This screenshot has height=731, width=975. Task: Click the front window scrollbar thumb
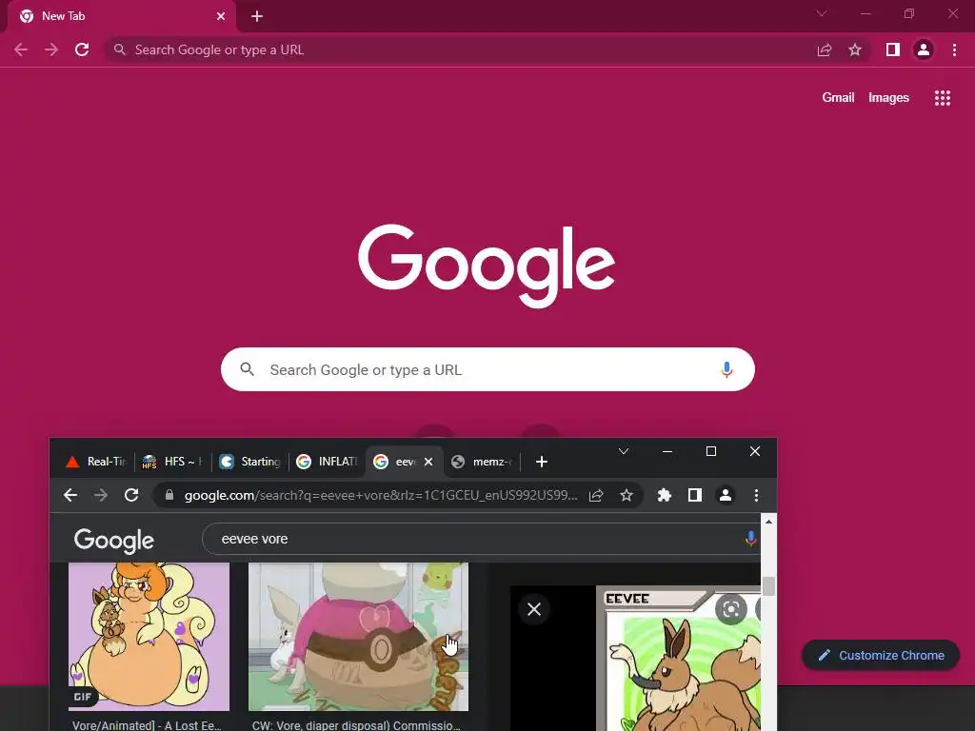tap(768, 586)
